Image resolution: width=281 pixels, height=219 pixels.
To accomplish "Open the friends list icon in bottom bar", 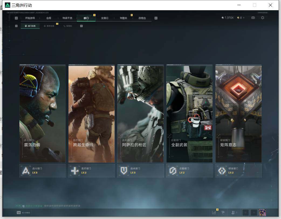I will [x=234, y=213].
